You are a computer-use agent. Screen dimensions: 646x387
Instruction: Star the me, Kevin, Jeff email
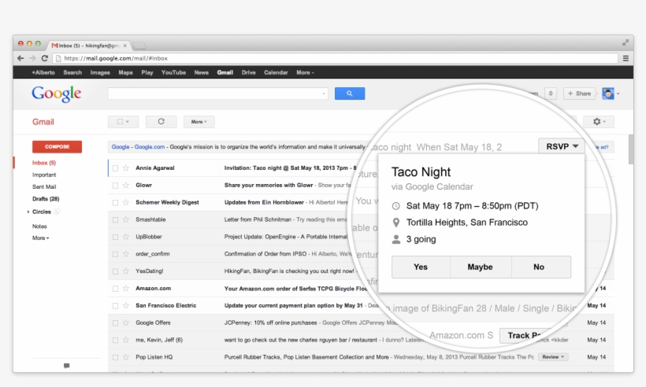[126, 340]
